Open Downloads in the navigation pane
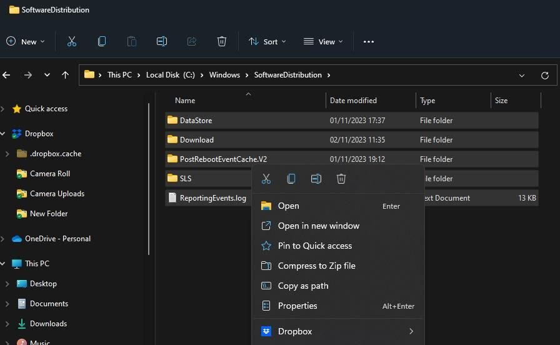This screenshot has height=345, width=560. [x=48, y=324]
